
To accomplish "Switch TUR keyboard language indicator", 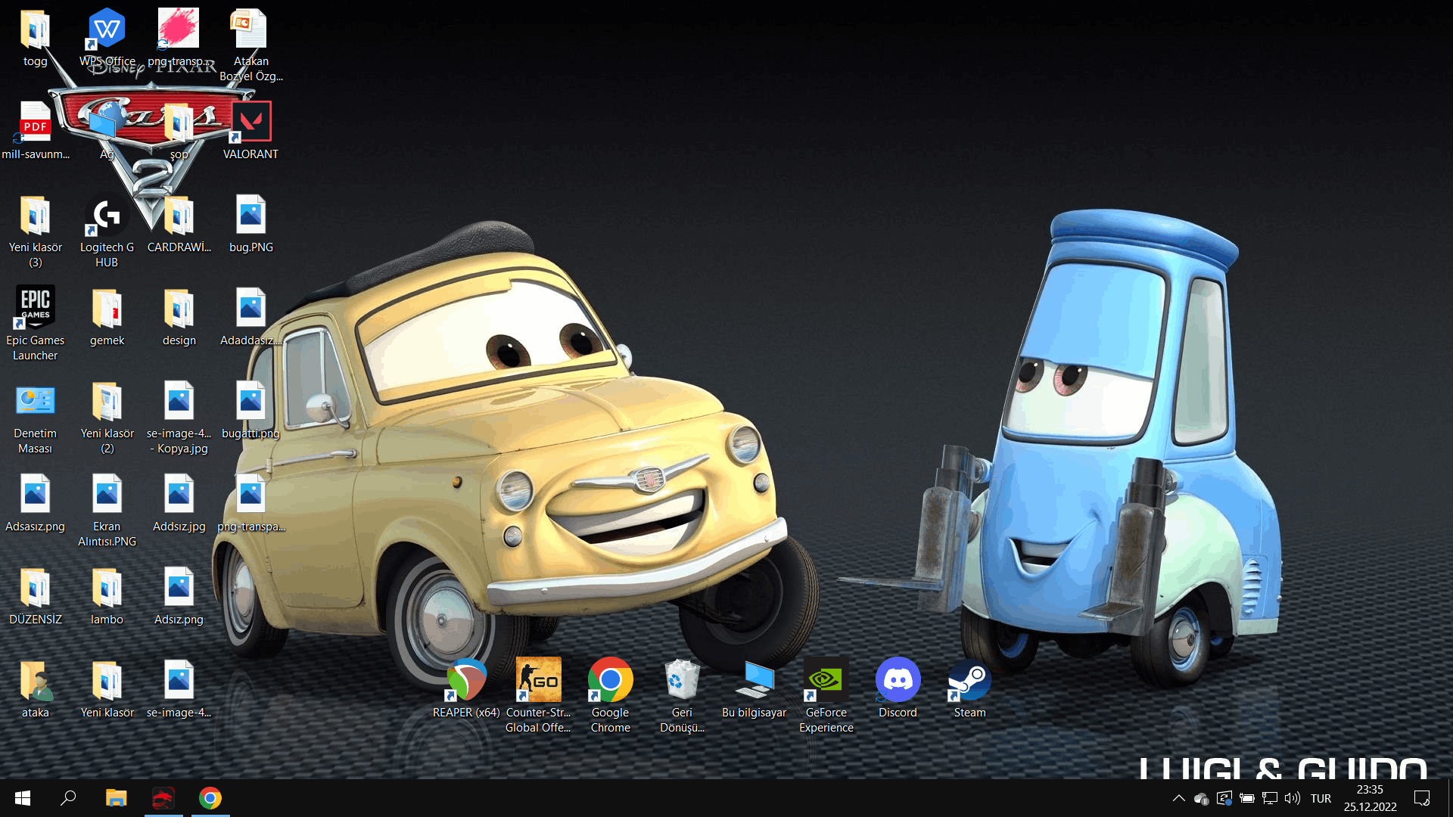I will pos(1321,798).
